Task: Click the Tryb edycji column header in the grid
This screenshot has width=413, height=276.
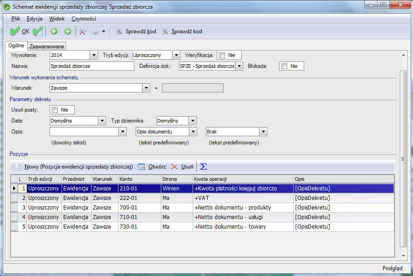Action: tap(44, 179)
